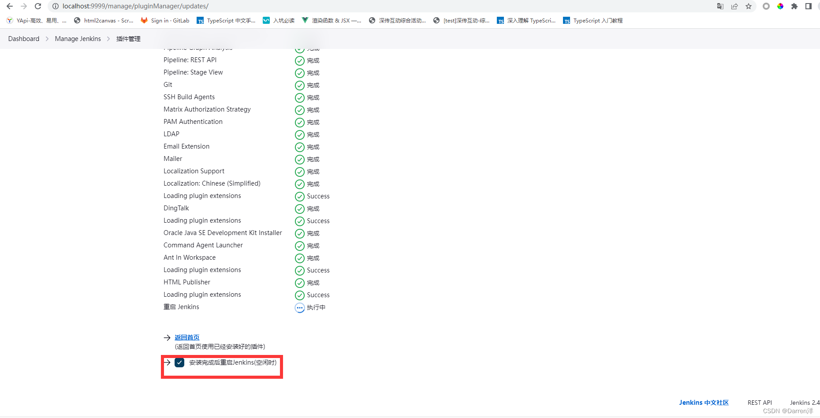Toggle the browser side panel icon
Viewport: 820px width, 418px height.
[809, 6]
